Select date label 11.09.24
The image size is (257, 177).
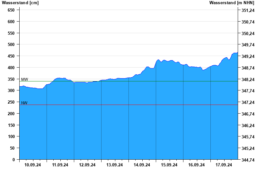pos(60,165)
